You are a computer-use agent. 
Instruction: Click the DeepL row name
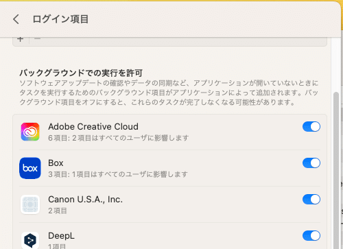[61, 236]
